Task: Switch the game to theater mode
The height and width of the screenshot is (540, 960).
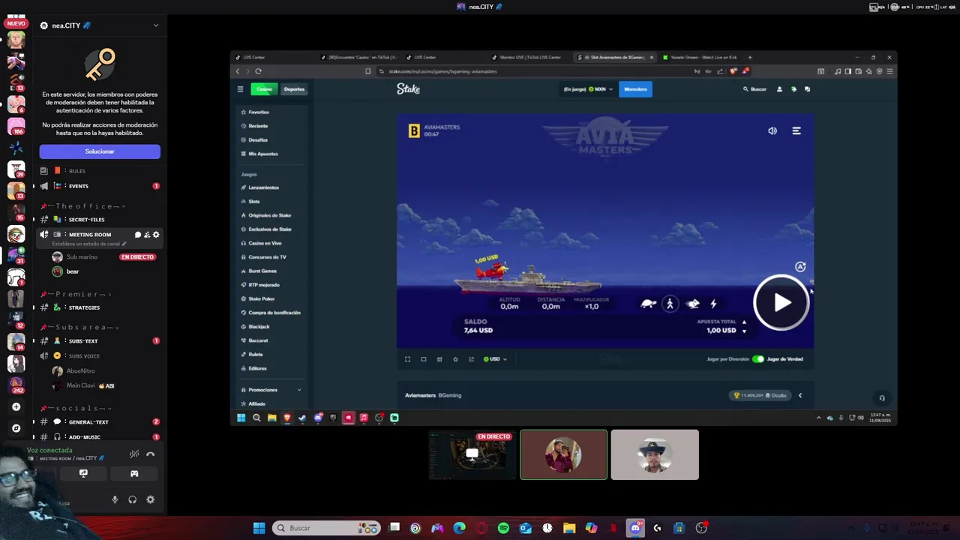Action: click(423, 359)
